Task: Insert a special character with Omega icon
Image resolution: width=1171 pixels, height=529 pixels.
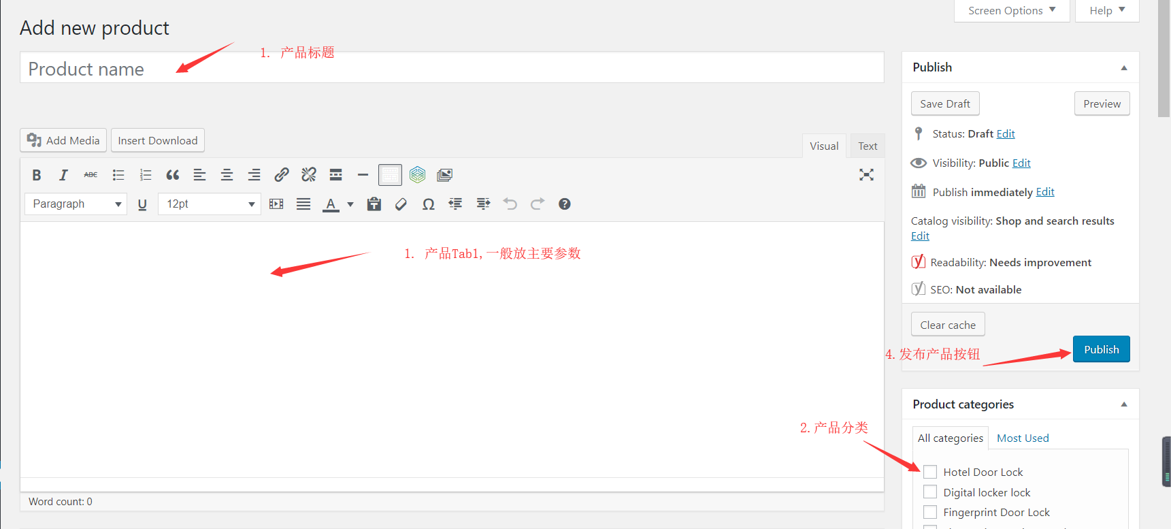Action: tap(428, 204)
